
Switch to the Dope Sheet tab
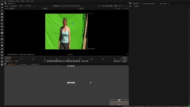click(34, 64)
